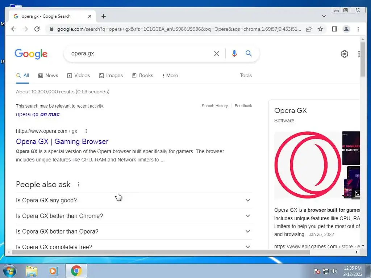Expand Is Opera GX better than Opera?

click(x=134, y=232)
